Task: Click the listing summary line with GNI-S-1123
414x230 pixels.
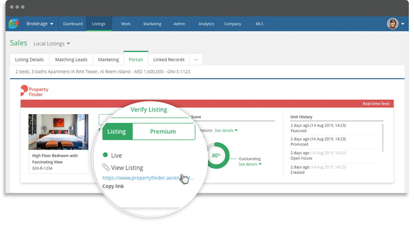Action: coord(103,72)
